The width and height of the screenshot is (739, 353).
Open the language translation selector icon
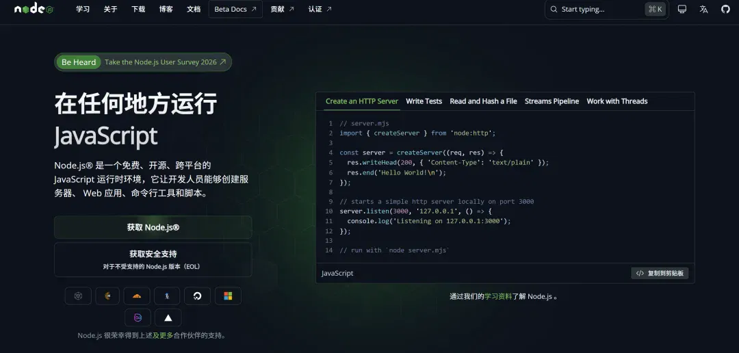point(703,9)
